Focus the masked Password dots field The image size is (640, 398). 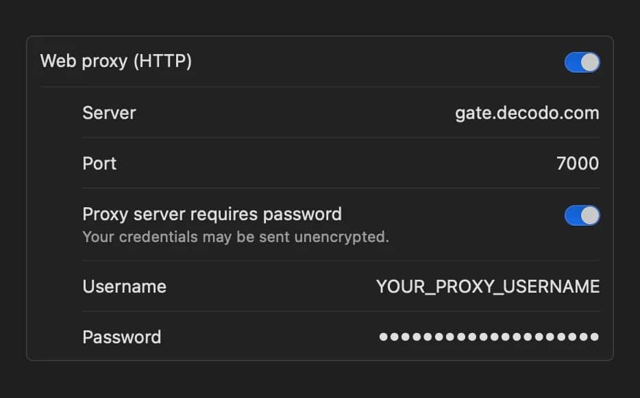(x=489, y=336)
